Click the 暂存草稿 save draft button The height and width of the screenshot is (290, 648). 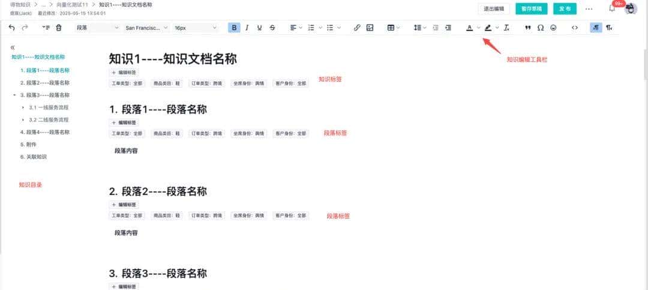pyautogui.click(x=532, y=8)
